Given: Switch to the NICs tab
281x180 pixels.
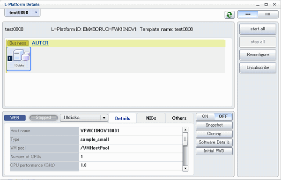Looking at the screenshot, I should coord(151,118).
